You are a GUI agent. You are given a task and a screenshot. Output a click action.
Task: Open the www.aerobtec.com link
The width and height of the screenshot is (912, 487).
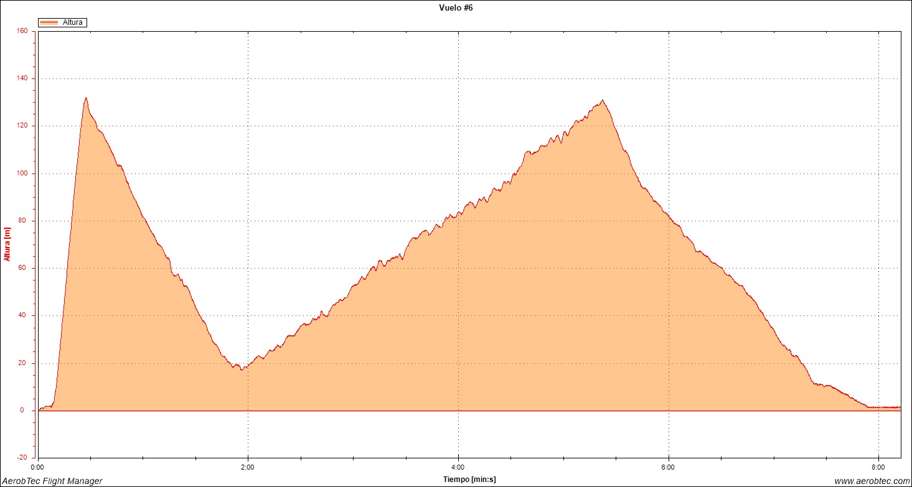(x=872, y=481)
